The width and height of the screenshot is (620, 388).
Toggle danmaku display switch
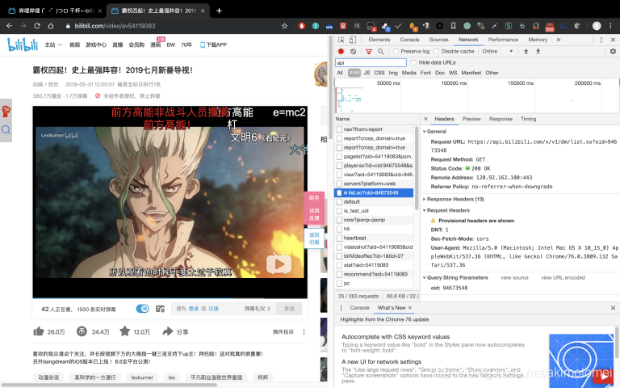coord(142,309)
